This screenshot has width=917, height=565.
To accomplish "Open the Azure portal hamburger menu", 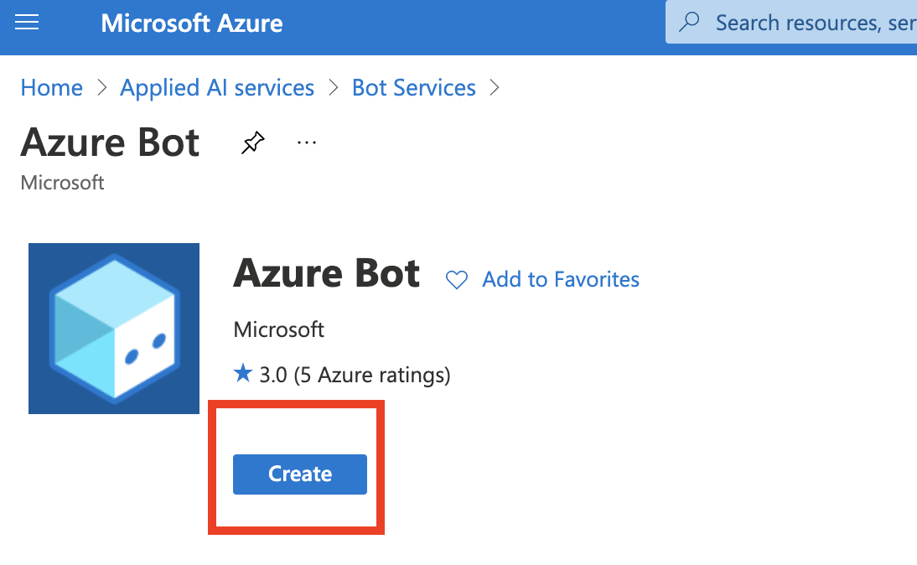I will (28, 22).
